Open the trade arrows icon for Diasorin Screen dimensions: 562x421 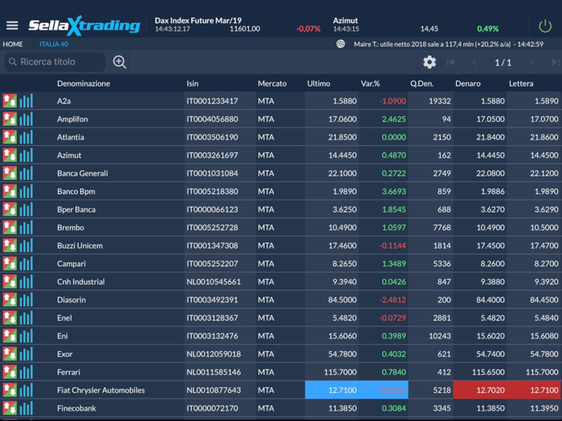(10, 300)
